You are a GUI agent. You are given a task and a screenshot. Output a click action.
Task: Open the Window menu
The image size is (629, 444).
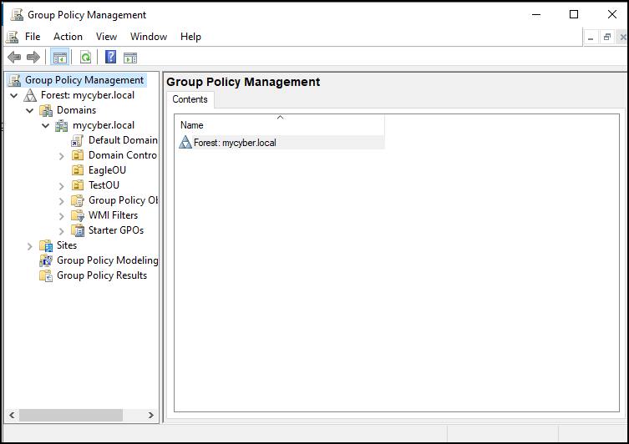149,37
